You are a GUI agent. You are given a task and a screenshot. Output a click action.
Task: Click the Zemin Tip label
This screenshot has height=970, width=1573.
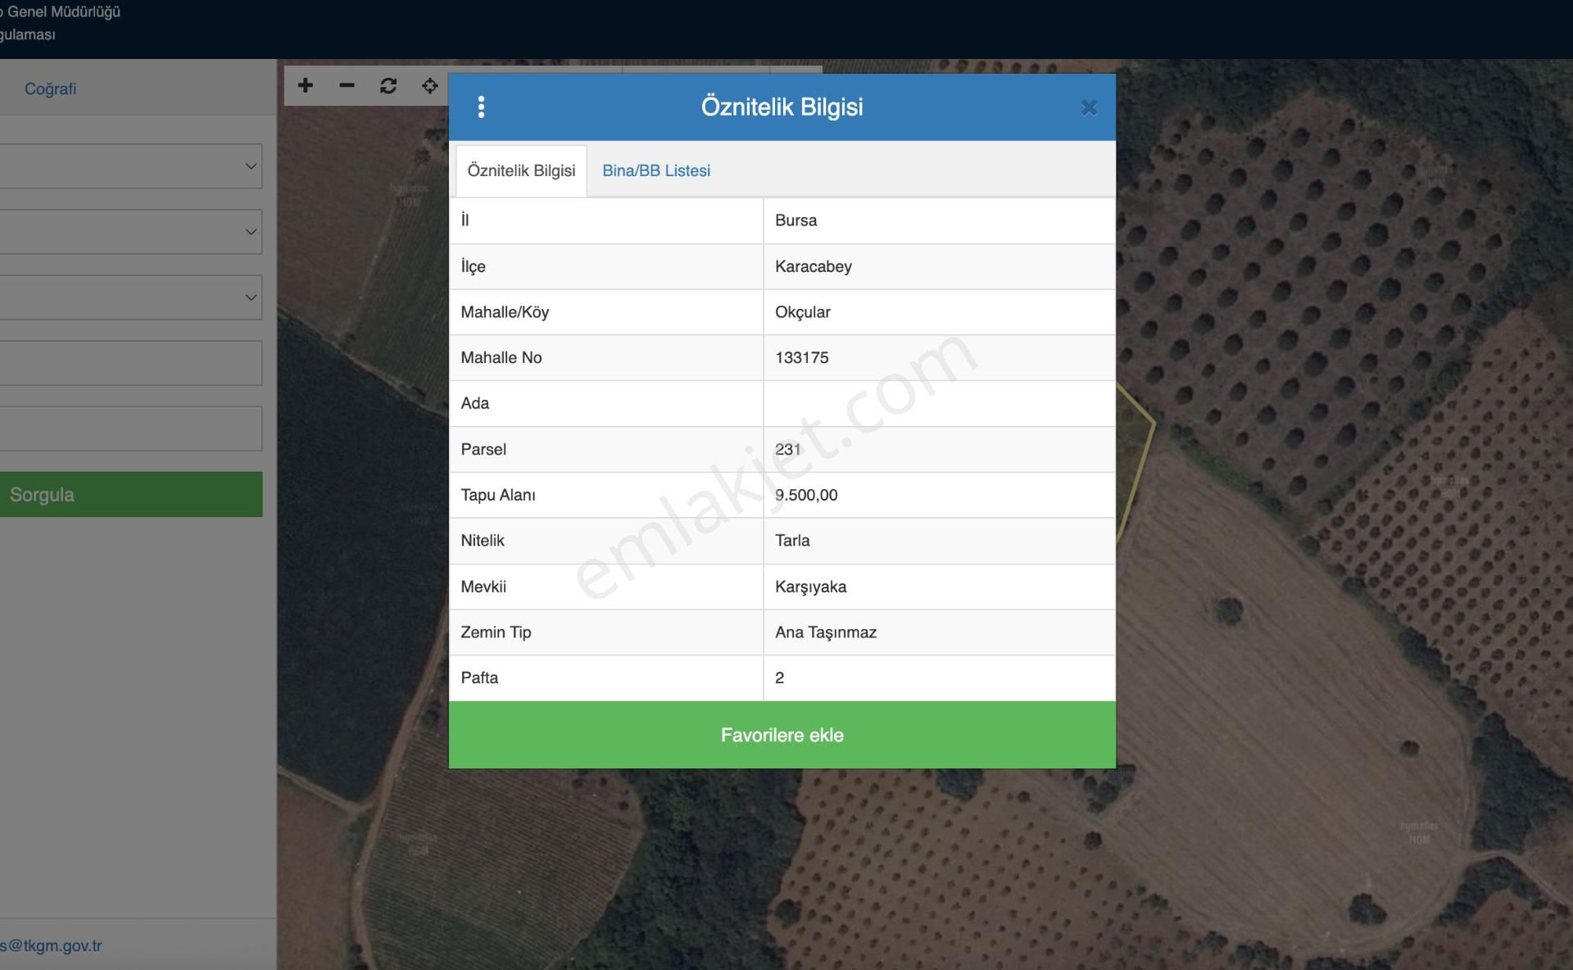(x=496, y=632)
